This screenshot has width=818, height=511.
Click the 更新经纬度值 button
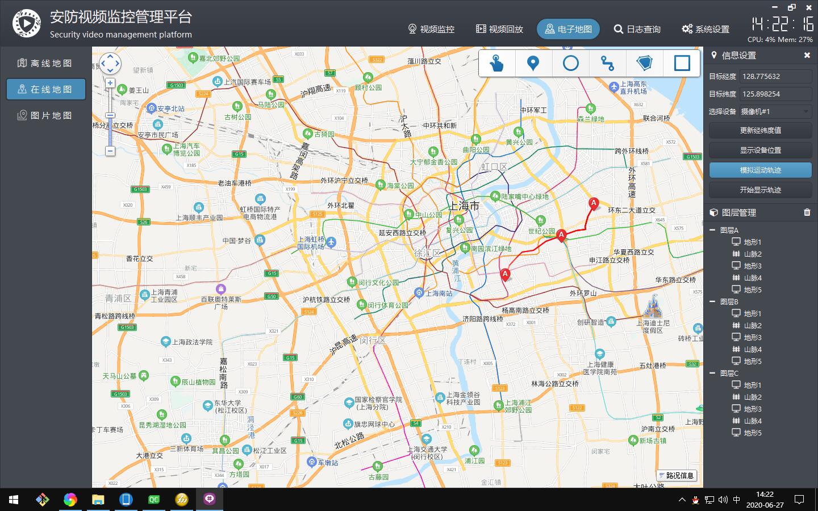760,130
